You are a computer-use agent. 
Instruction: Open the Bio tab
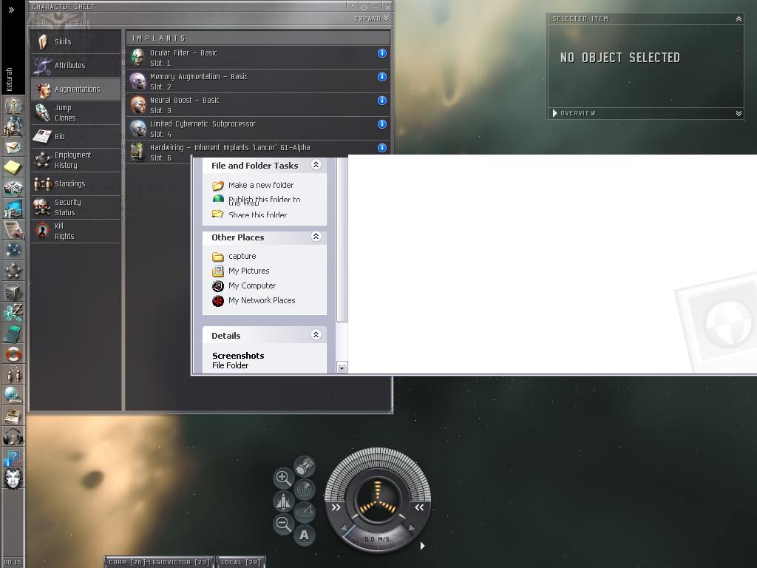pyautogui.click(x=76, y=136)
